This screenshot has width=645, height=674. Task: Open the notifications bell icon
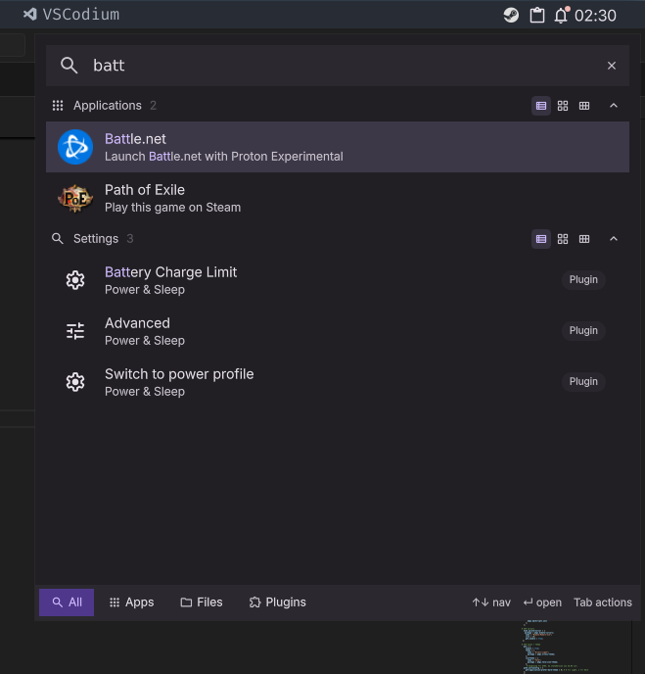click(x=562, y=15)
